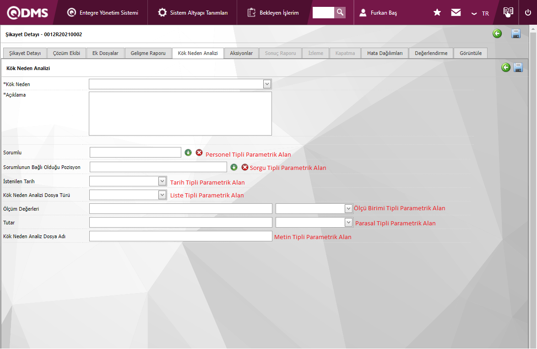Click red clear icon next to Sorumlu
This screenshot has height=349, width=537.
199,153
